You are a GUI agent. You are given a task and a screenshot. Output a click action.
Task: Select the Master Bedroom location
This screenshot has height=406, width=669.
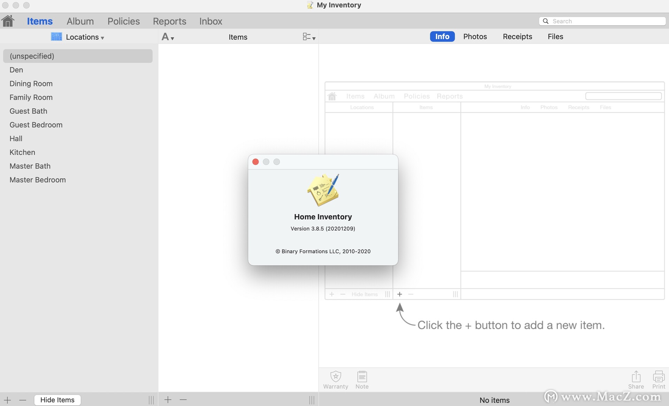(78, 180)
